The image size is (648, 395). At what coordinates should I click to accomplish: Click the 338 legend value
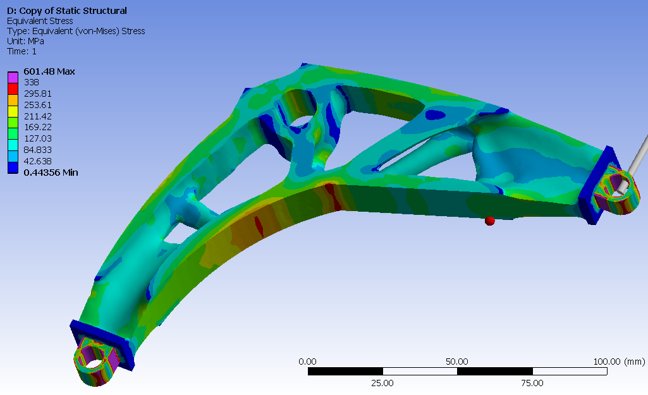click(32, 82)
